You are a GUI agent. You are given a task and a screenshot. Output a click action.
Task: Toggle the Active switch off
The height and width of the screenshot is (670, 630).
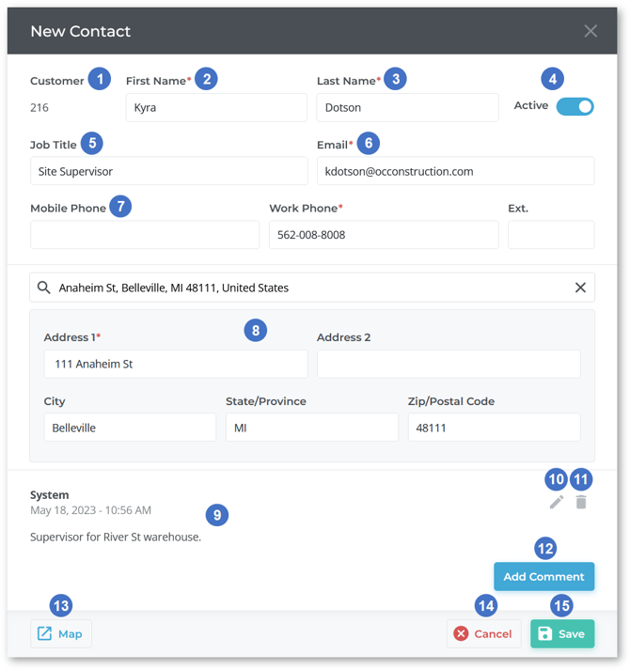575,106
